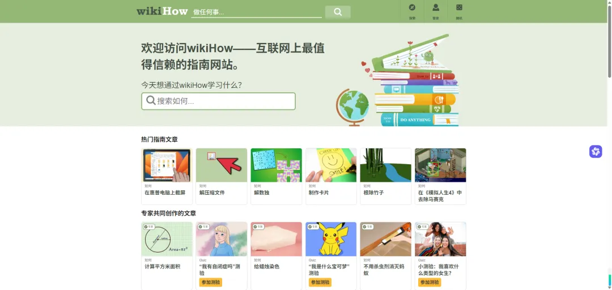Focus the header 做任何事... search field

[x=257, y=12]
